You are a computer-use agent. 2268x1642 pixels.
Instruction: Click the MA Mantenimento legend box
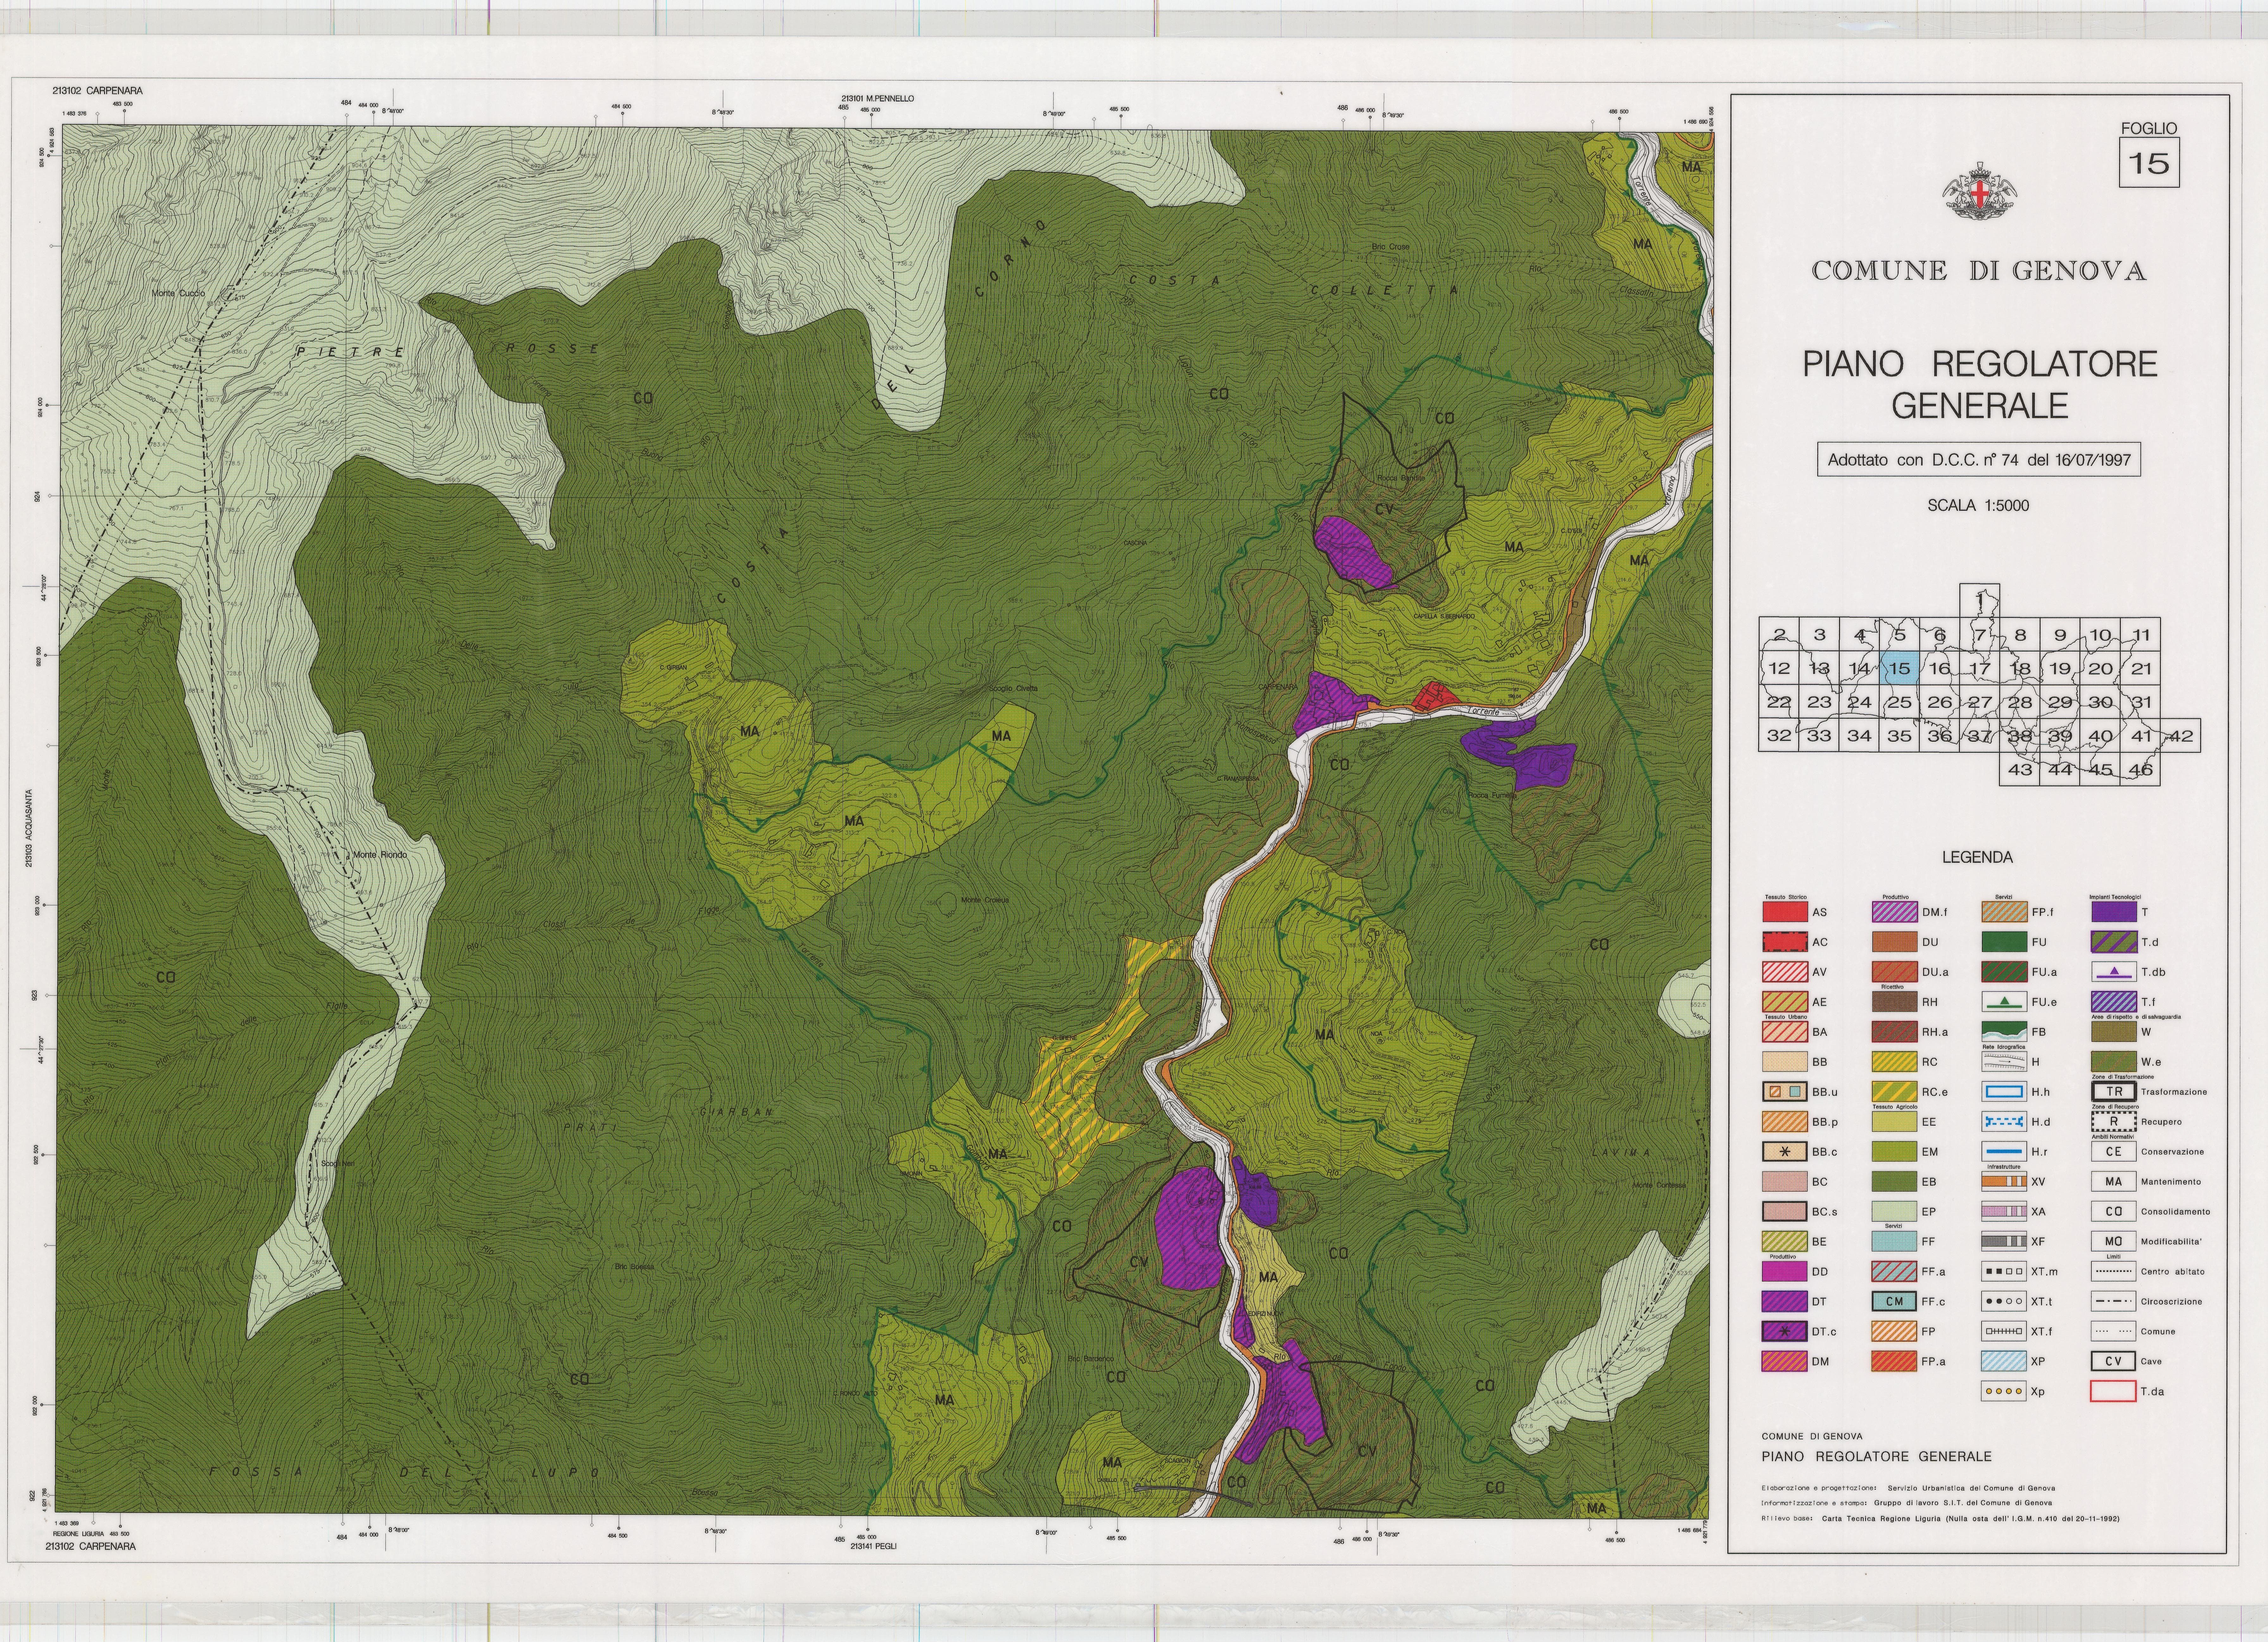(x=2114, y=1182)
